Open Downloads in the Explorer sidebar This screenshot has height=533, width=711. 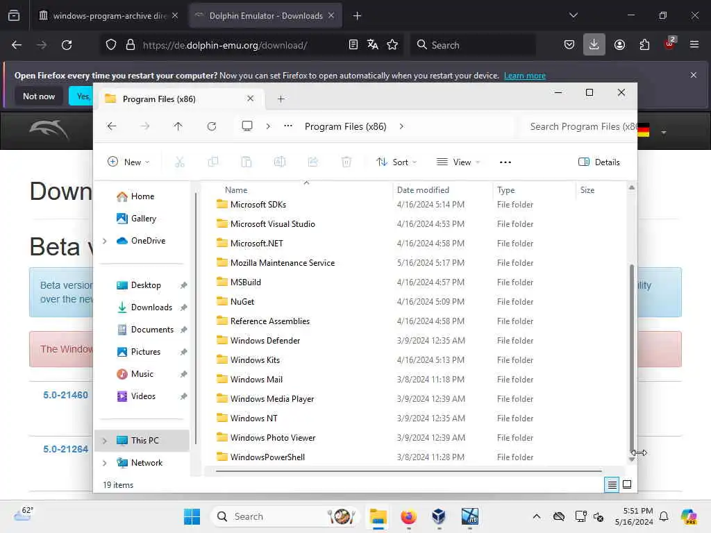pos(151,307)
